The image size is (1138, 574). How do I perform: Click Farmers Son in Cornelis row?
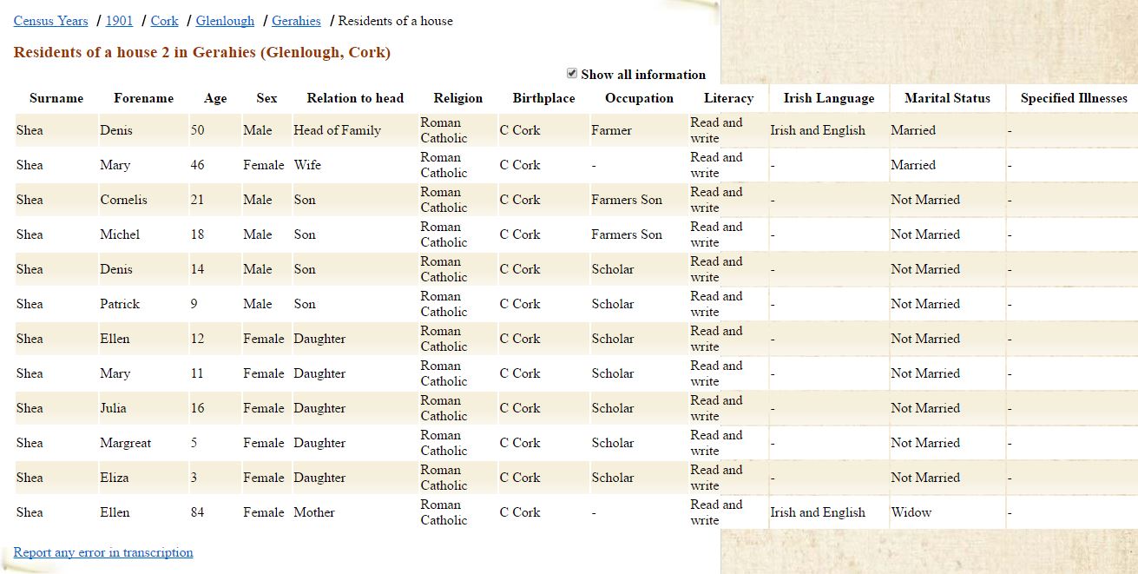pyautogui.click(x=627, y=200)
